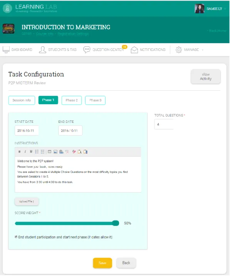
Task: Expand the Manage dropdown menu
Action: click(x=190, y=50)
